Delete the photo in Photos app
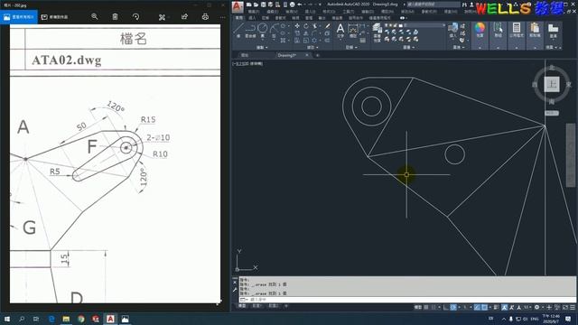Viewport: 578px width, 325px height. (x=115, y=16)
